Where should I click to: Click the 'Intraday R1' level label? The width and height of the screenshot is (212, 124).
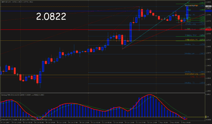click(x=190, y=15)
